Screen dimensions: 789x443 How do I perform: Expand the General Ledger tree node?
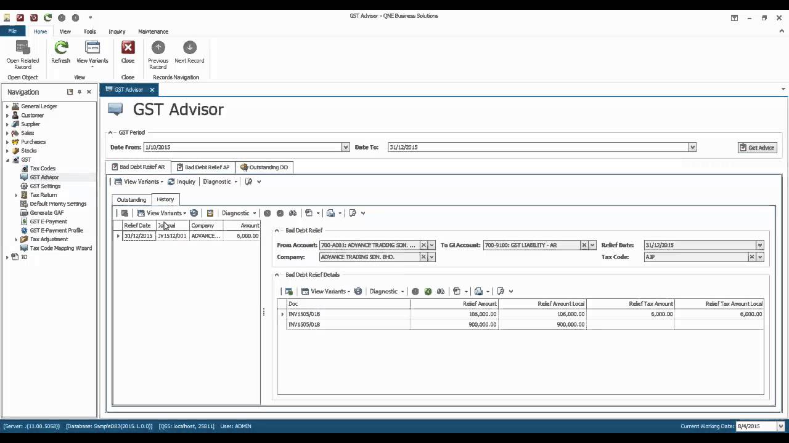7,106
